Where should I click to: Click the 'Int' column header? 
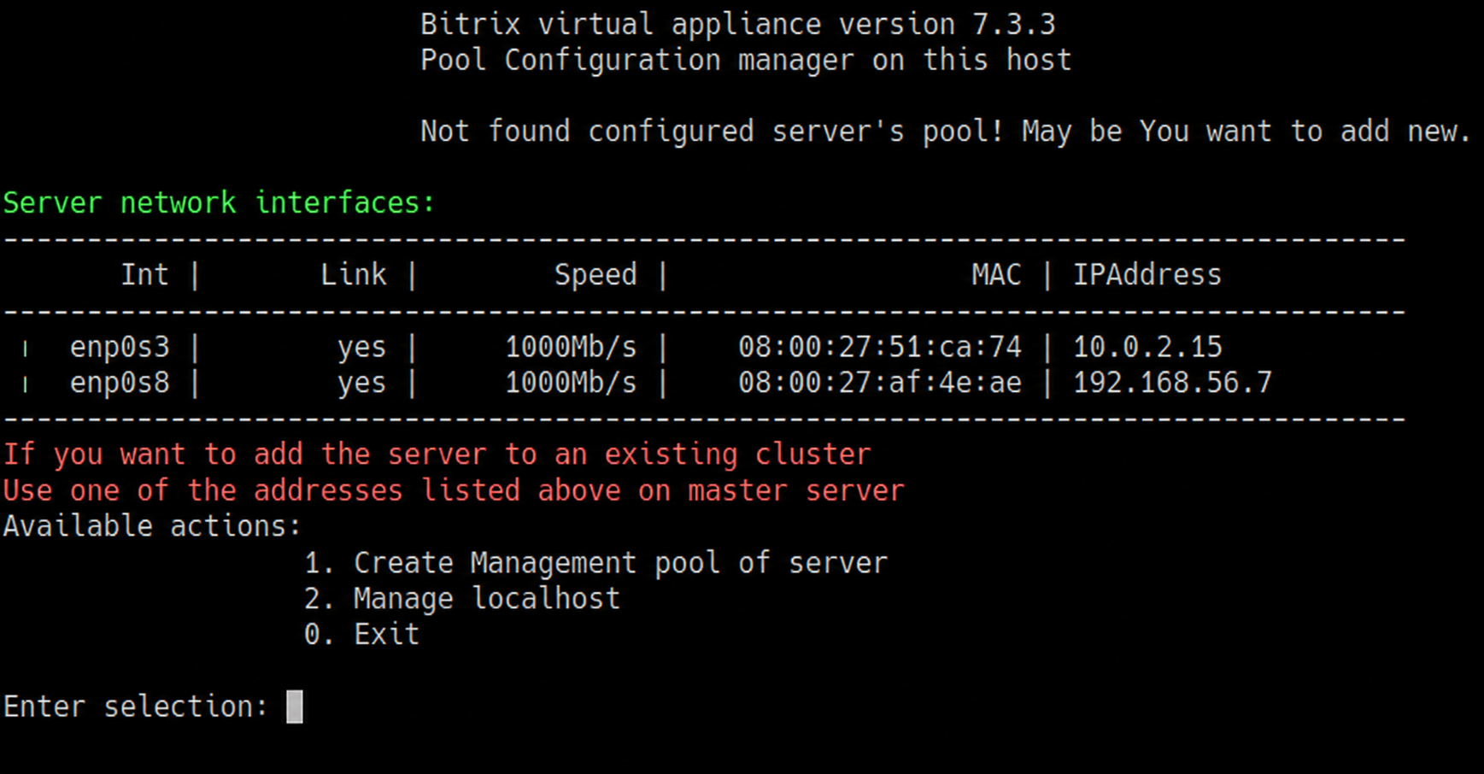tap(144, 275)
